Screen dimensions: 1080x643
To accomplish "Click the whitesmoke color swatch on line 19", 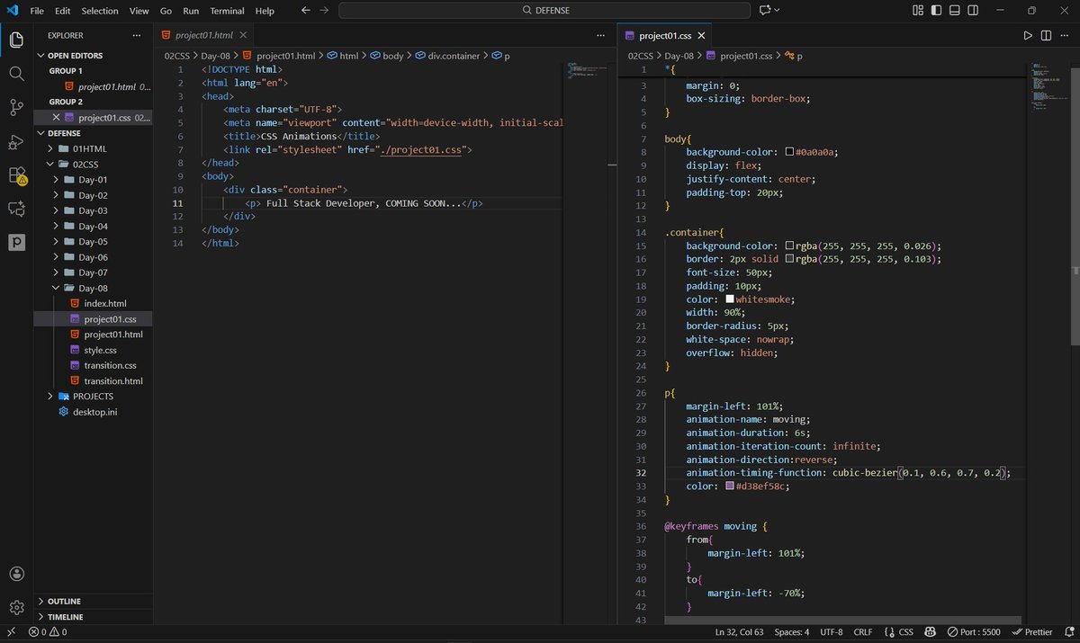I will pyautogui.click(x=730, y=299).
